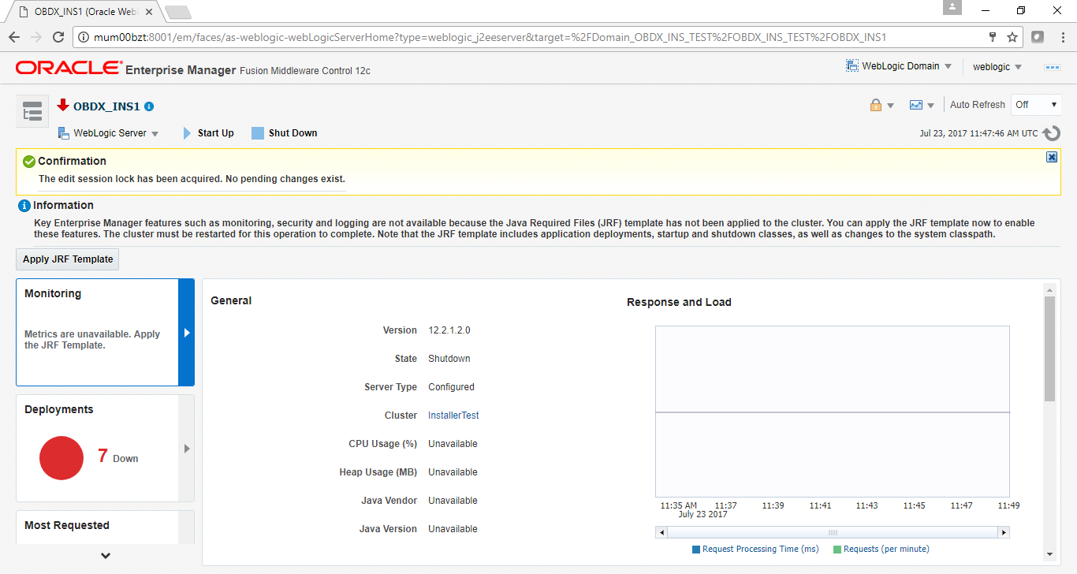Screen dimensions: 1077x574
Task: Click chart scrollbar left arrow
Action: (x=661, y=533)
